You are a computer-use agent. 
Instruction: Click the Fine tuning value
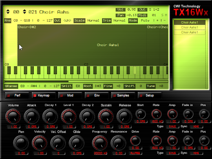point(118,86)
